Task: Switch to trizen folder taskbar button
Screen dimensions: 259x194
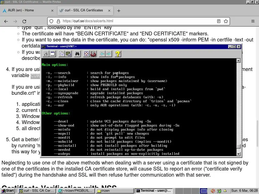Action: click(x=115, y=191)
